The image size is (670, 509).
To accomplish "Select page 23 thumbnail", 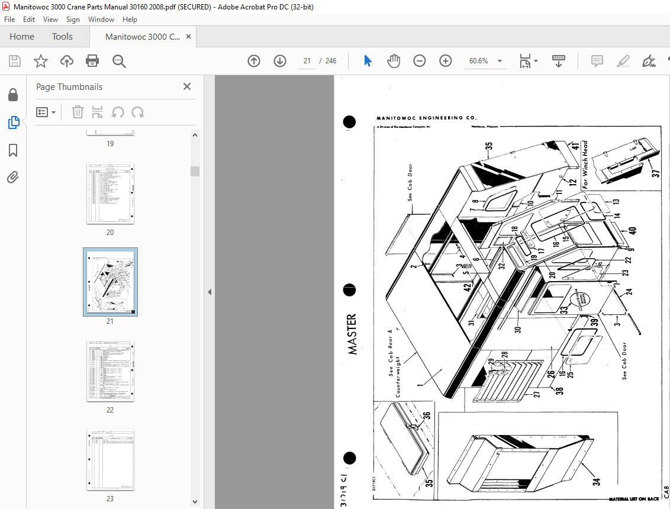I will pyautogui.click(x=110, y=460).
